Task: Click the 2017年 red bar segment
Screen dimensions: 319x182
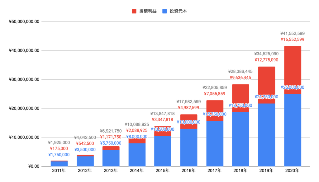Action: 215,110
